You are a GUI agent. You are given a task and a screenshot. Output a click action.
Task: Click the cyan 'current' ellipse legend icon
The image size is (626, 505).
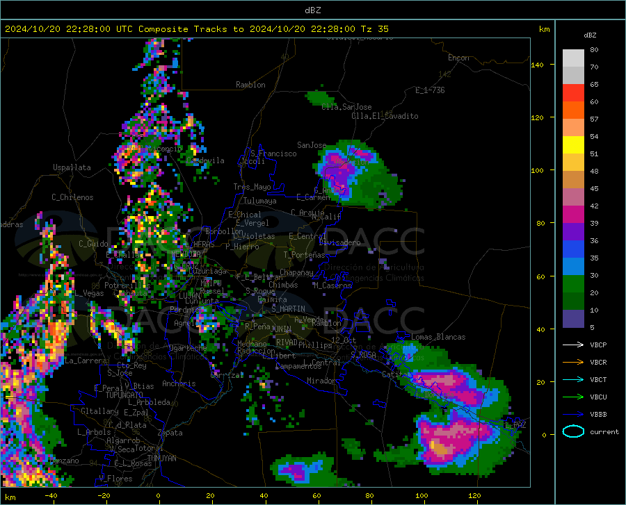[573, 431]
